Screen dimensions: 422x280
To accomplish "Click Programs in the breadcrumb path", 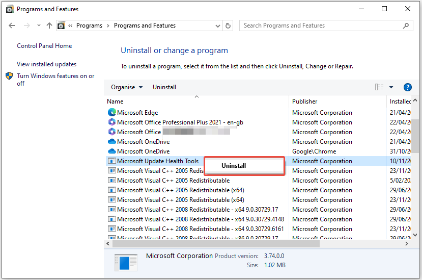I will [89, 26].
